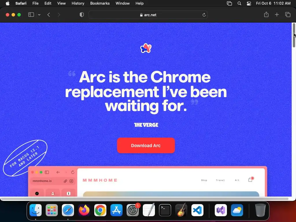
Task: Toggle the Safari sidebar
Action: pyautogui.click(x=31, y=15)
